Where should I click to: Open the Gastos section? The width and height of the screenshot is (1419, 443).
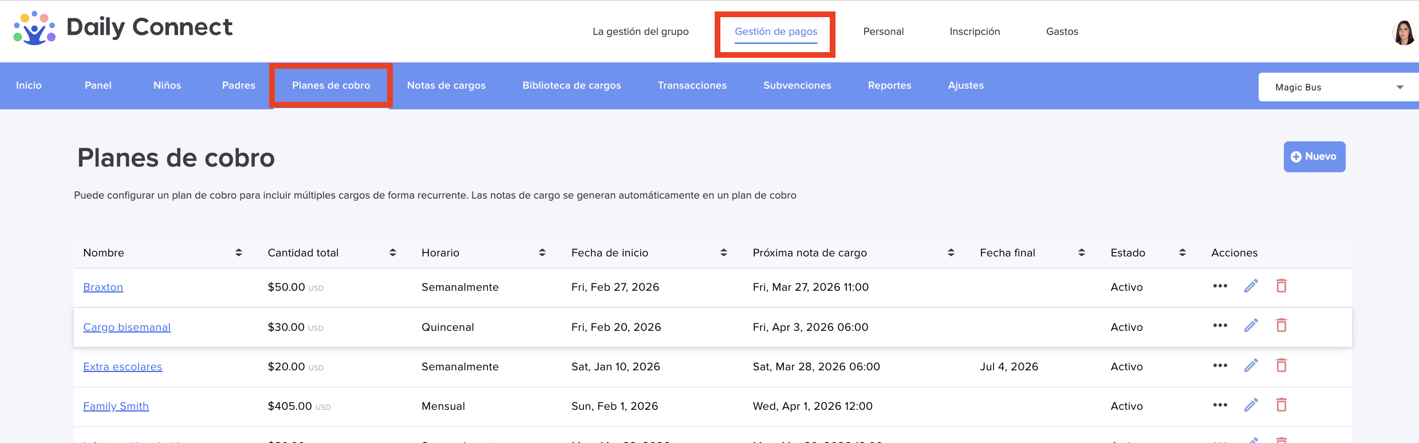(1062, 31)
